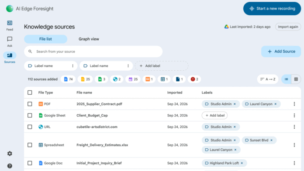Image resolution: width=304 pixels, height=171 pixels.
Task: Remove Studio Admin label from cubetile-artsdistrict.com
Action: tap(235, 127)
